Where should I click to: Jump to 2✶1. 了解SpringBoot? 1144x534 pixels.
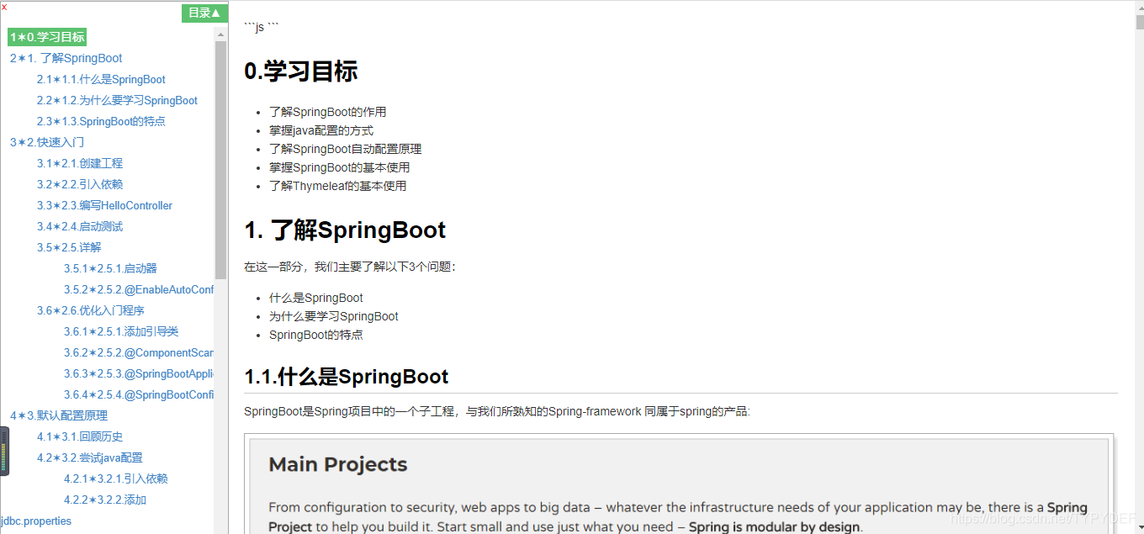[66, 58]
